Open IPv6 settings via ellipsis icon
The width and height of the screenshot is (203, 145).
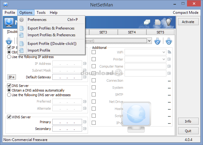pyautogui.click(x=169, y=123)
